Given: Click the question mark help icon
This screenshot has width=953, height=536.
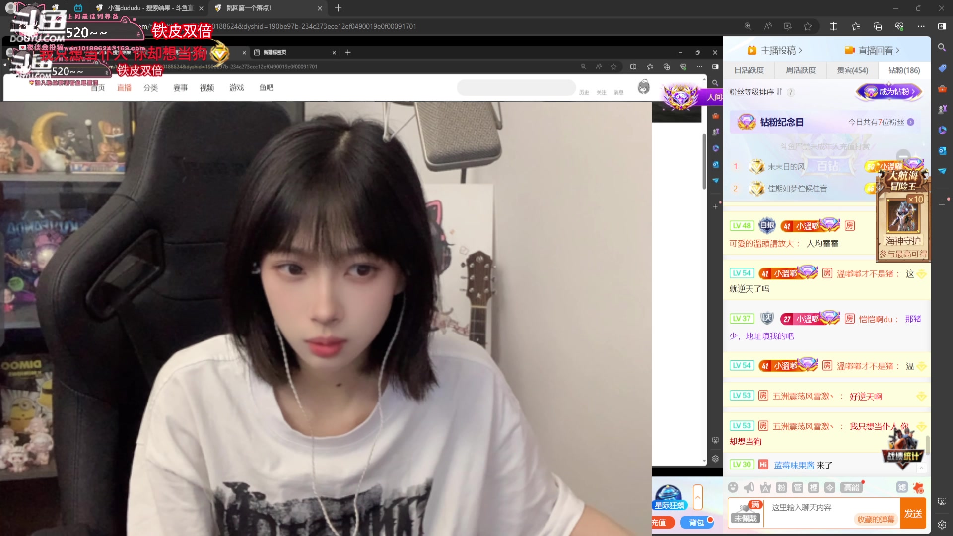Looking at the screenshot, I should coord(791,92).
